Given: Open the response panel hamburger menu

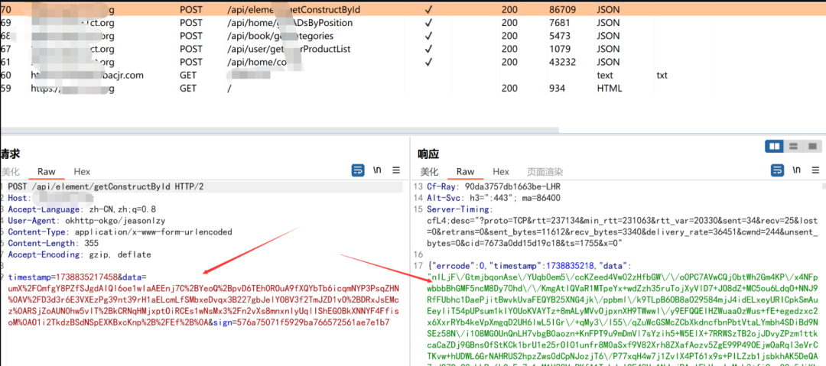Looking at the screenshot, I should point(817,170).
